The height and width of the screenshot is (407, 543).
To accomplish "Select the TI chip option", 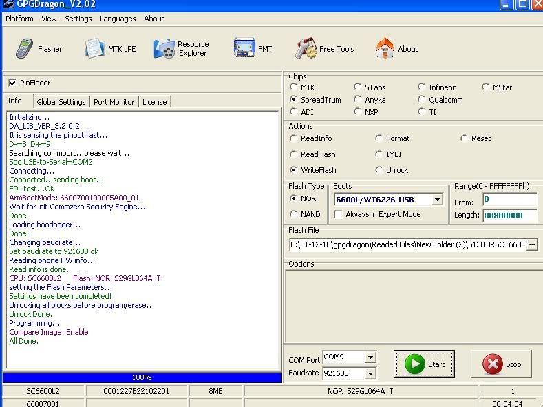I will (x=421, y=112).
